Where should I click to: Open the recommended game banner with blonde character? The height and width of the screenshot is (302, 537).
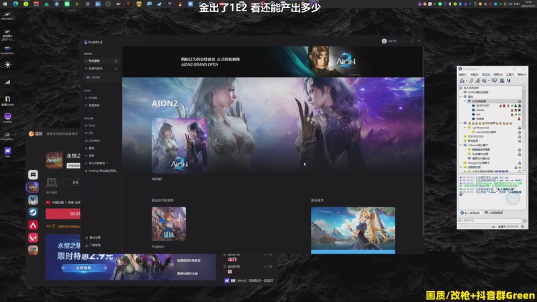point(353,230)
